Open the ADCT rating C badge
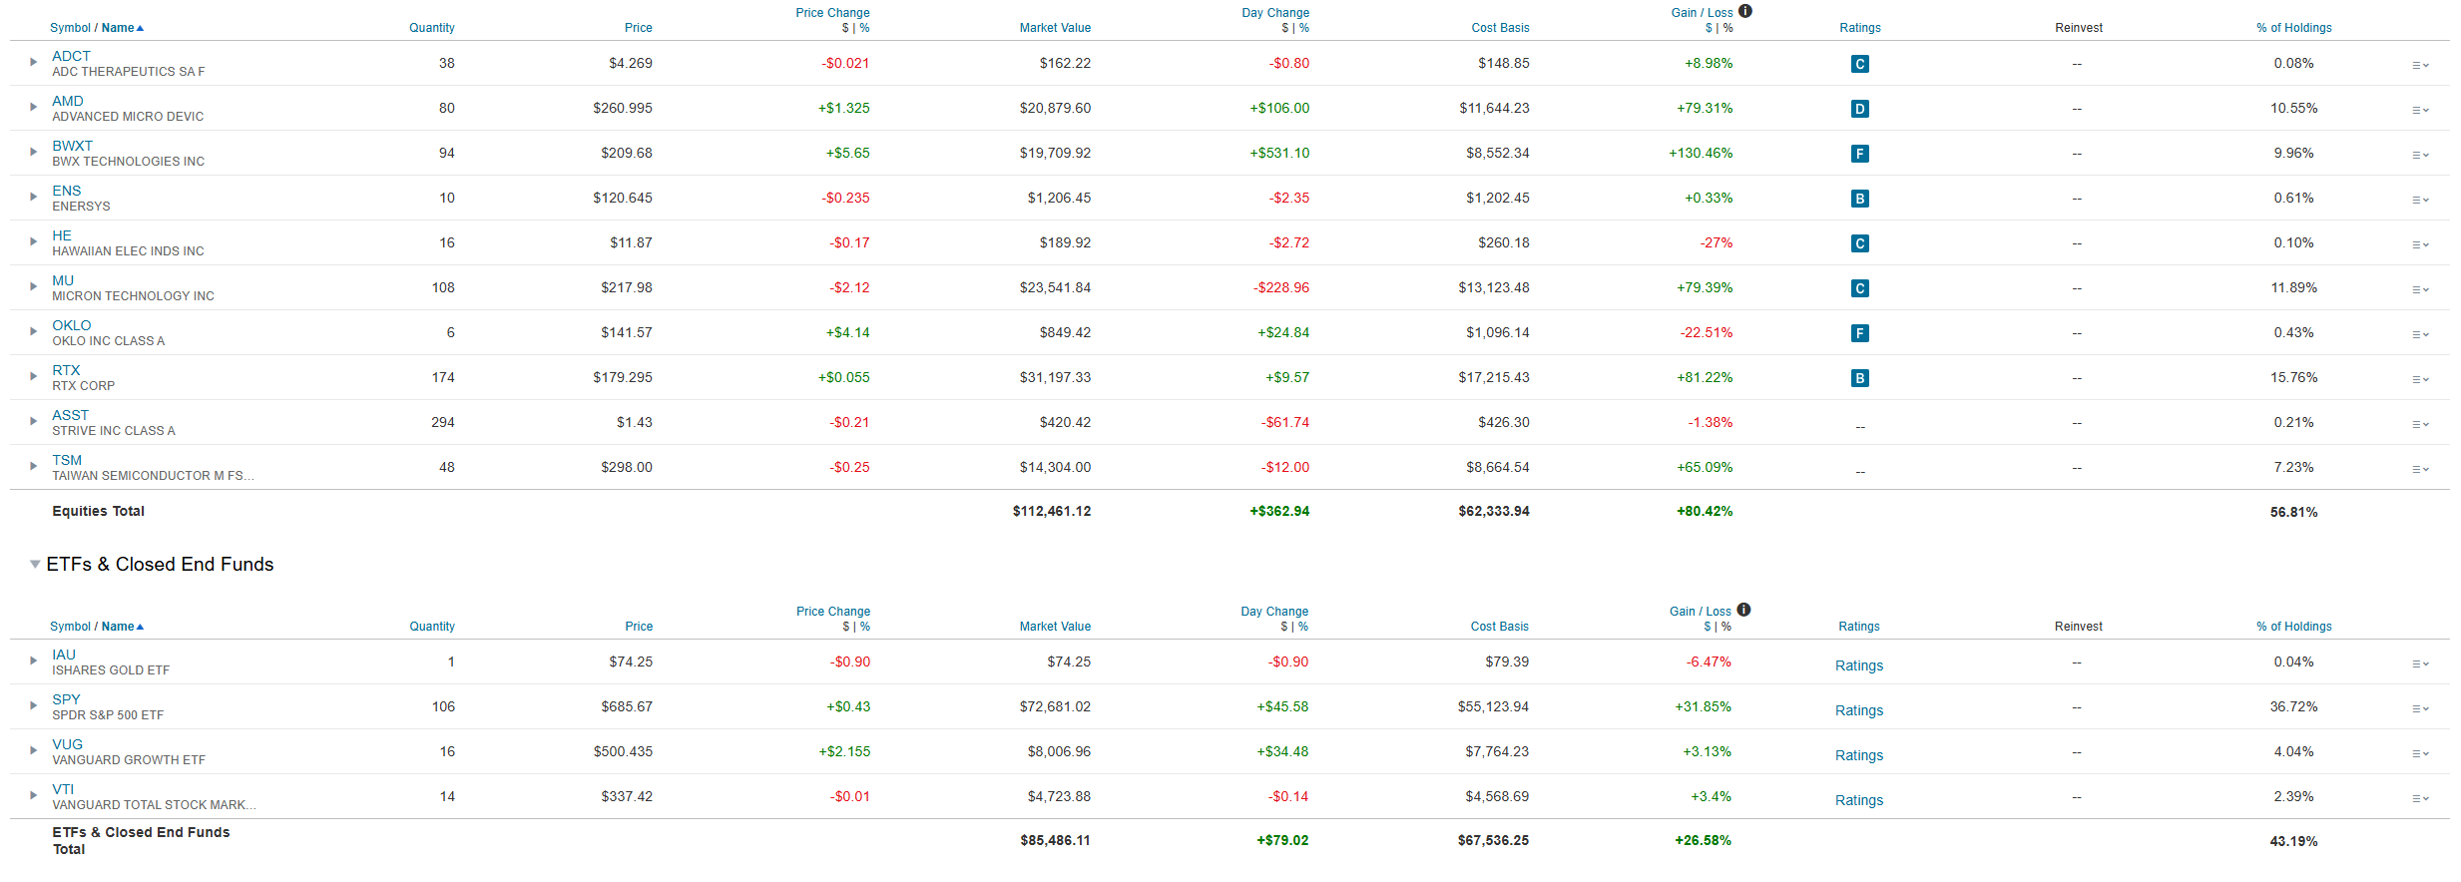Viewport: 2461px width, 882px height. (1859, 64)
